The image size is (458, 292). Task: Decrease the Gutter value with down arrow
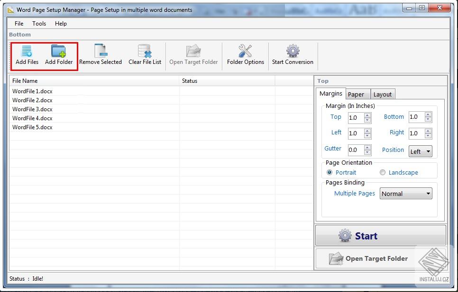[367, 152]
